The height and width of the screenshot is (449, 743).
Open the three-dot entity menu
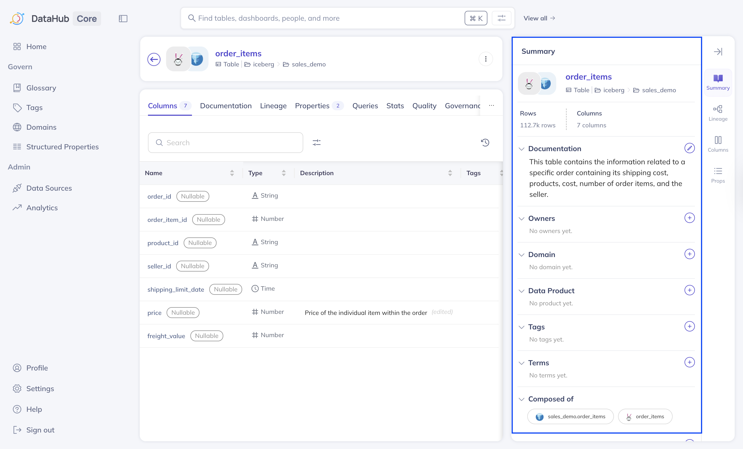point(486,59)
